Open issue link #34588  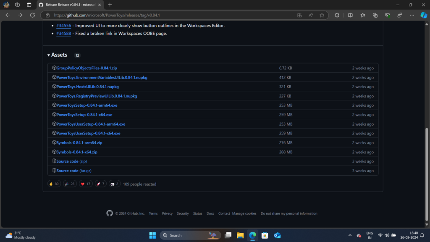coord(64,34)
